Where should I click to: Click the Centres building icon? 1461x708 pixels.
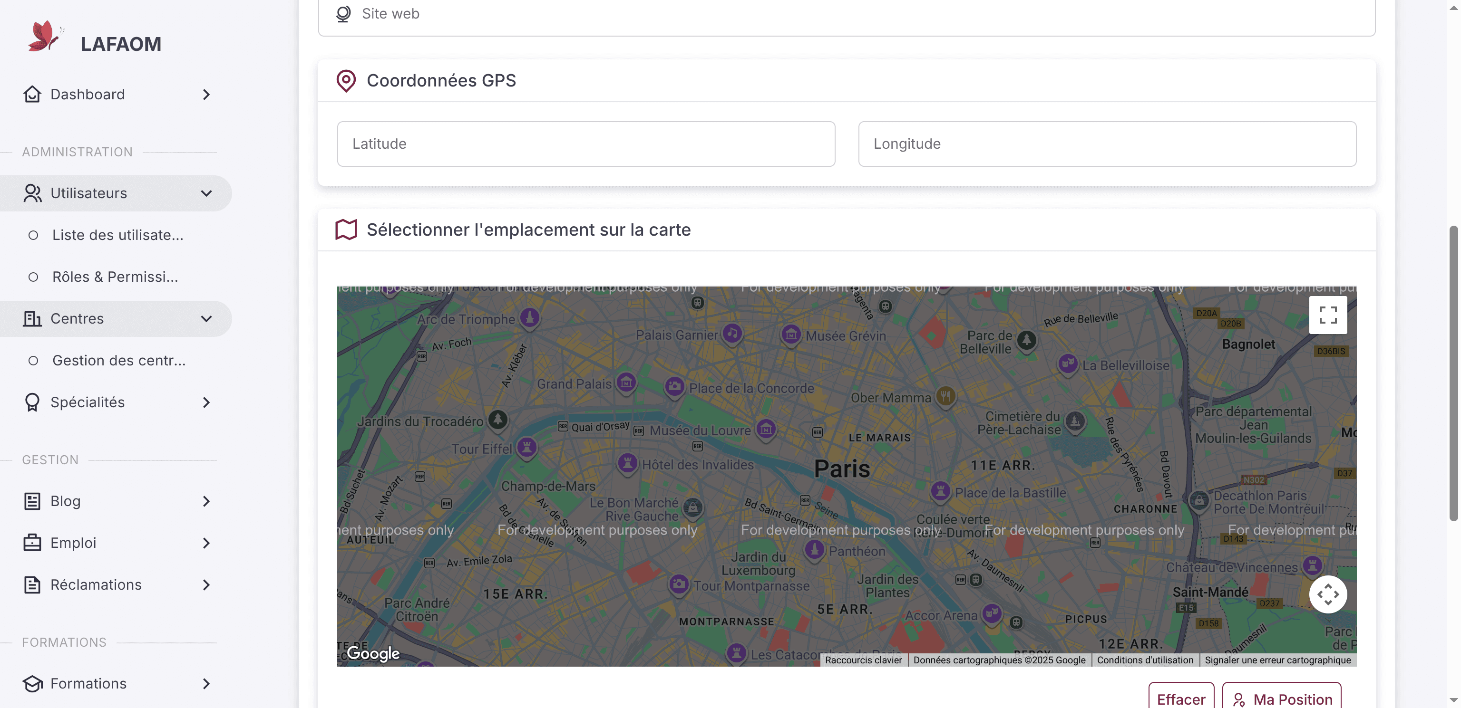click(32, 318)
